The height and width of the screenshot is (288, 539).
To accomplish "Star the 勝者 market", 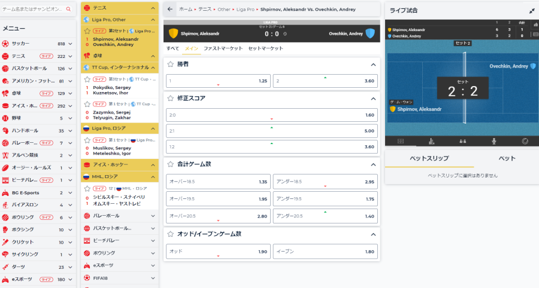I will point(170,64).
